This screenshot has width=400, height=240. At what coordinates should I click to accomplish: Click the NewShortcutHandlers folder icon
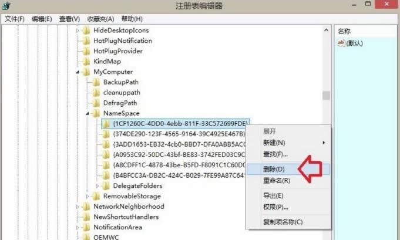click(86, 217)
